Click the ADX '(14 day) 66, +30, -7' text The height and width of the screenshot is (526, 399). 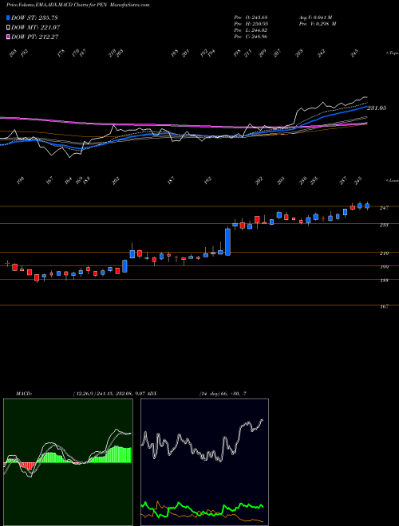coord(223,394)
